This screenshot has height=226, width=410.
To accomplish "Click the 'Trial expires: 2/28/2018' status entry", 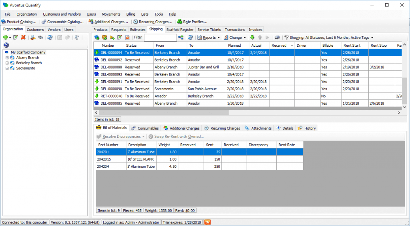I will 182,222.
